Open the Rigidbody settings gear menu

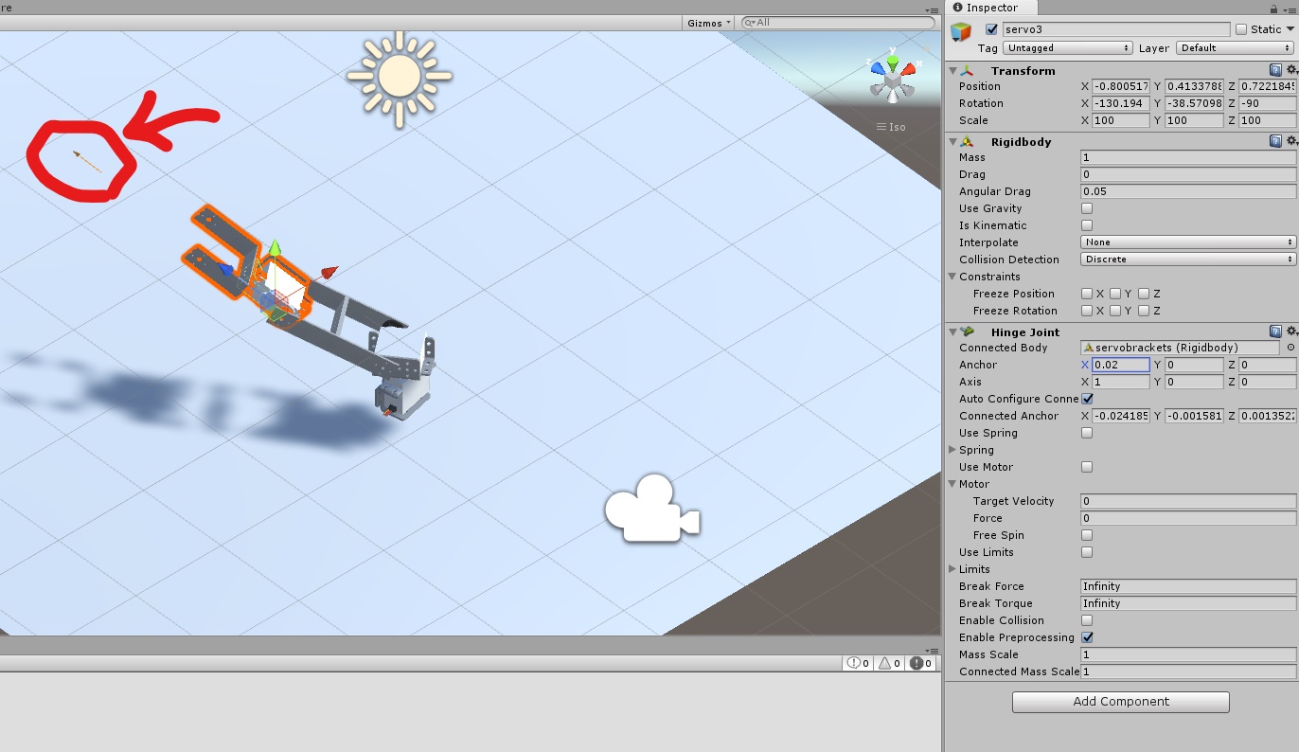pyautogui.click(x=1290, y=142)
